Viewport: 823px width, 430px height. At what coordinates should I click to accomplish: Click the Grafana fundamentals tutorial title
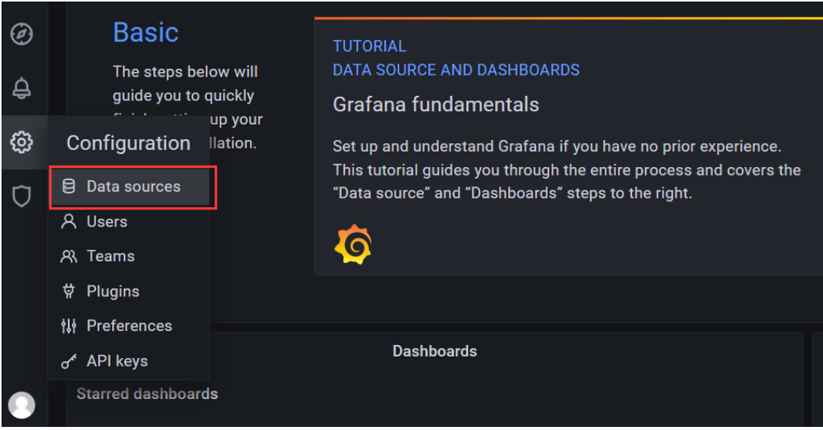435,104
